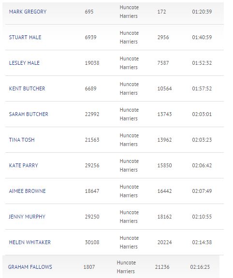
Task: Select bib number 19038 cell
Action: 92,63
